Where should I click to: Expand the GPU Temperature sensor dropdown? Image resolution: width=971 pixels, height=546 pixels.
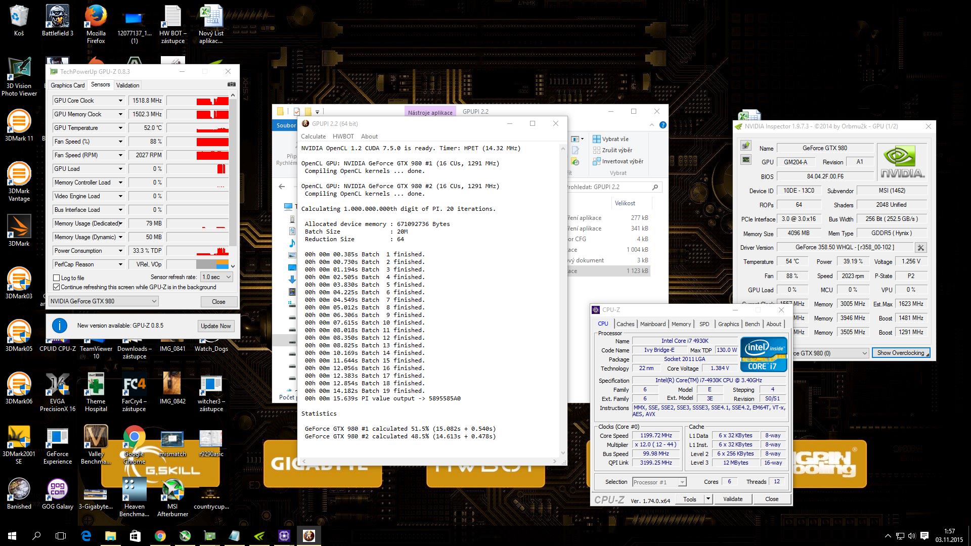click(x=120, y=128)
